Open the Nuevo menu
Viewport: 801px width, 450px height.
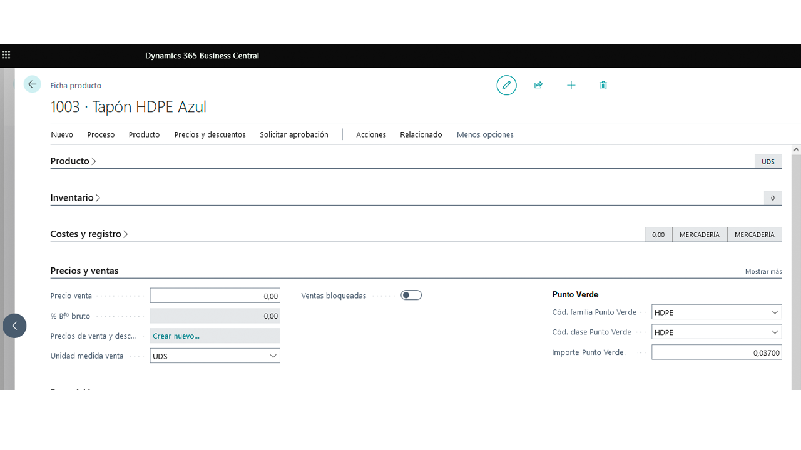[62, 134]
